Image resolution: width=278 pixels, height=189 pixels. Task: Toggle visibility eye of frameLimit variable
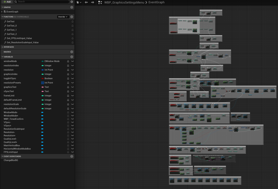[72, 96]
